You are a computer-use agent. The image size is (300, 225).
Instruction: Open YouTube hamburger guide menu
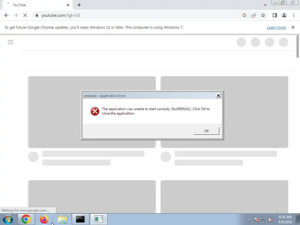click(11, 42)
